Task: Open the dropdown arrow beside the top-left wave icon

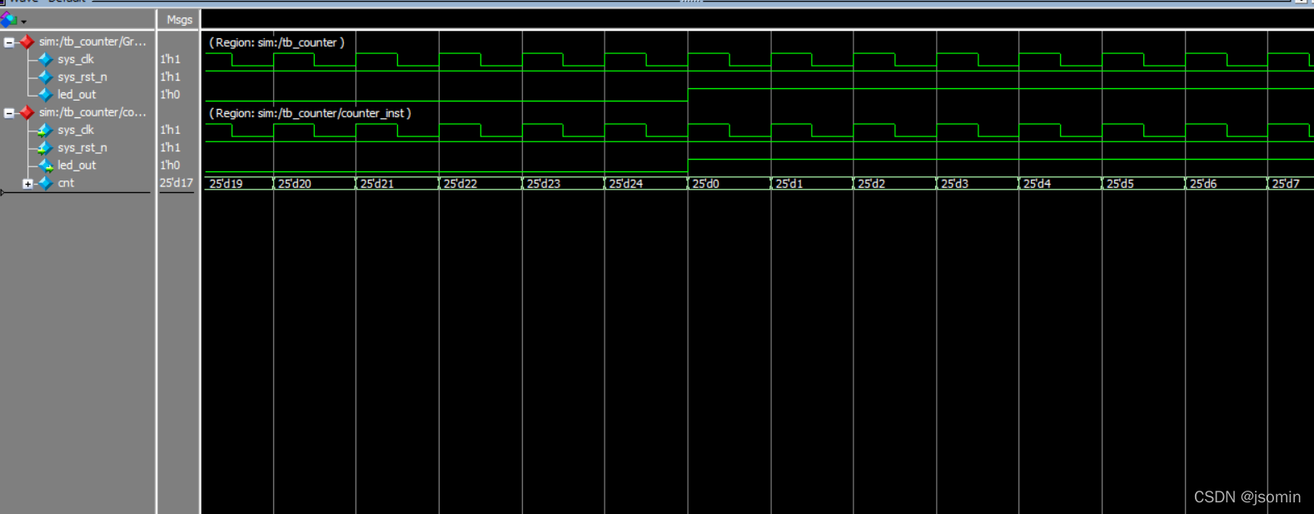Action: 23,22
